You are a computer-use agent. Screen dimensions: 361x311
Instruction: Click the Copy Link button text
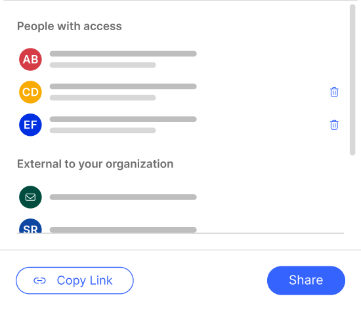point(85,281)
